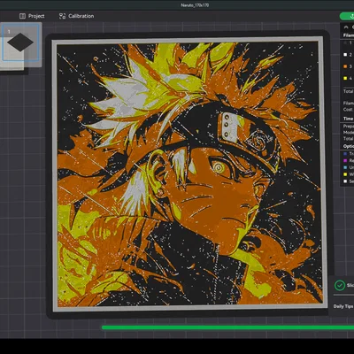Toggle the yellow wipe option swatch

(x=345, y=174)
